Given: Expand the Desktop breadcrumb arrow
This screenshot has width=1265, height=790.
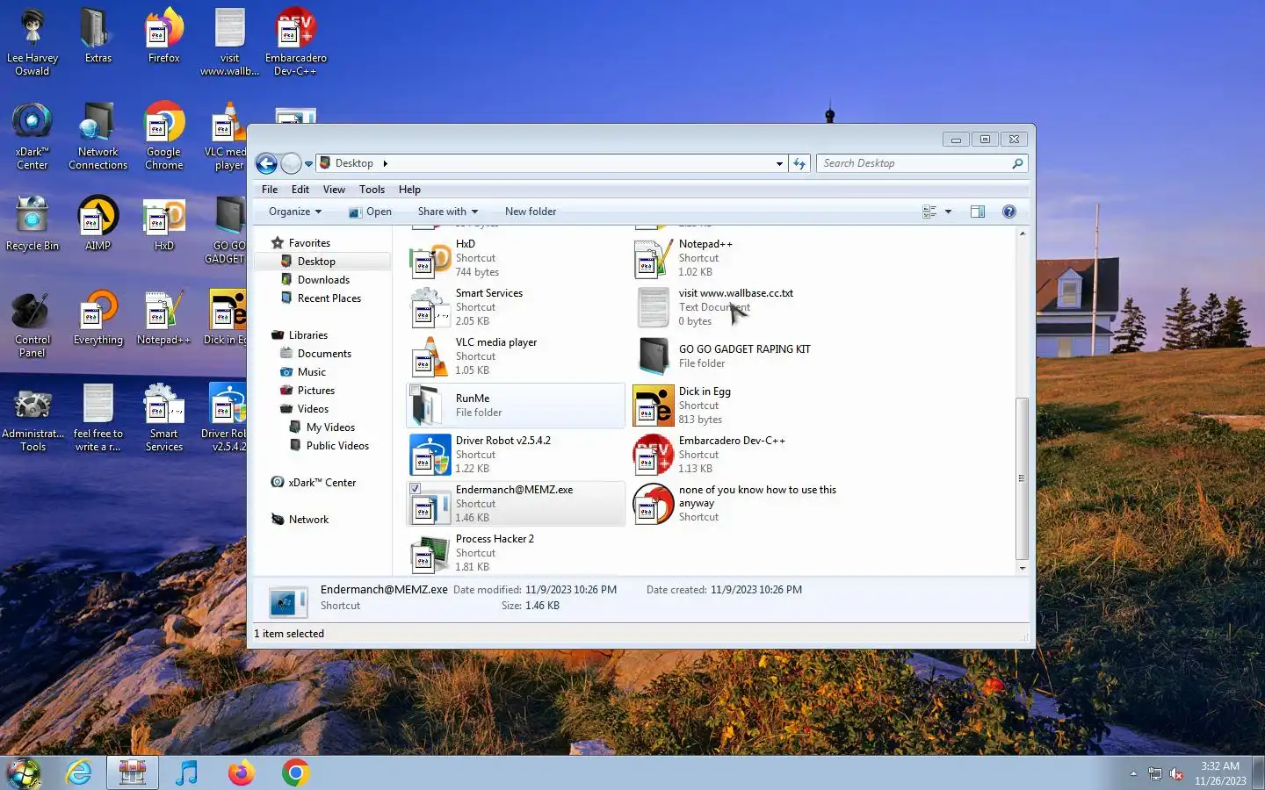Looking at the screenshot, I should pyautogui.click(x=385, y=163).
